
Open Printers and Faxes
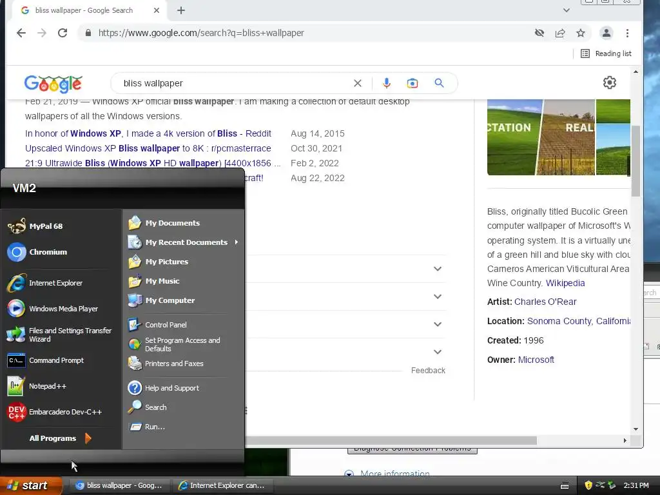coord(166,364)
